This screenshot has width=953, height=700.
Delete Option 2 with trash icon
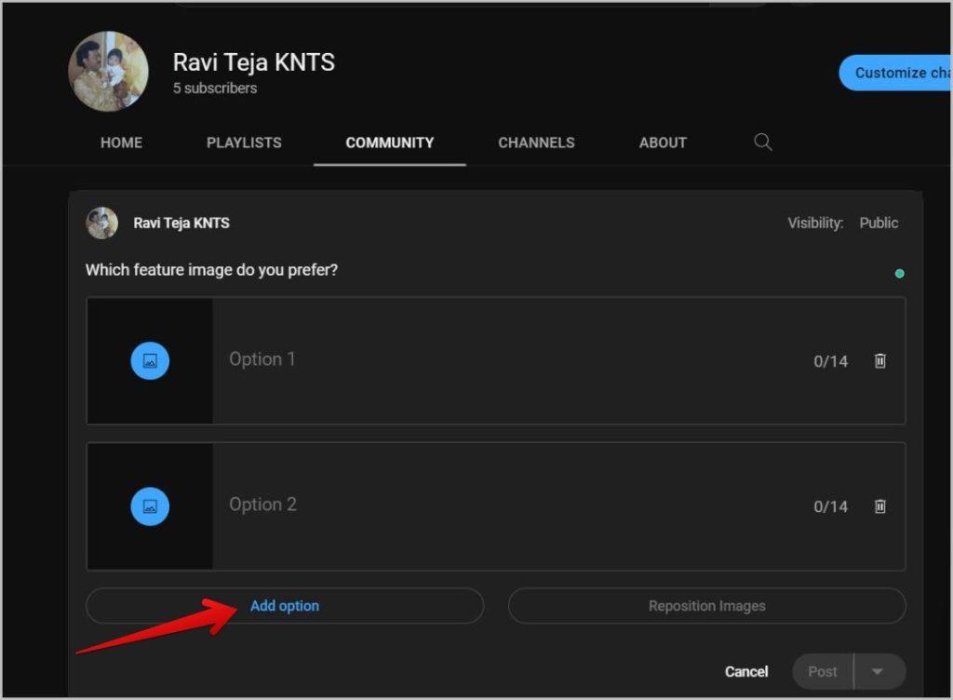pos(879,506)
